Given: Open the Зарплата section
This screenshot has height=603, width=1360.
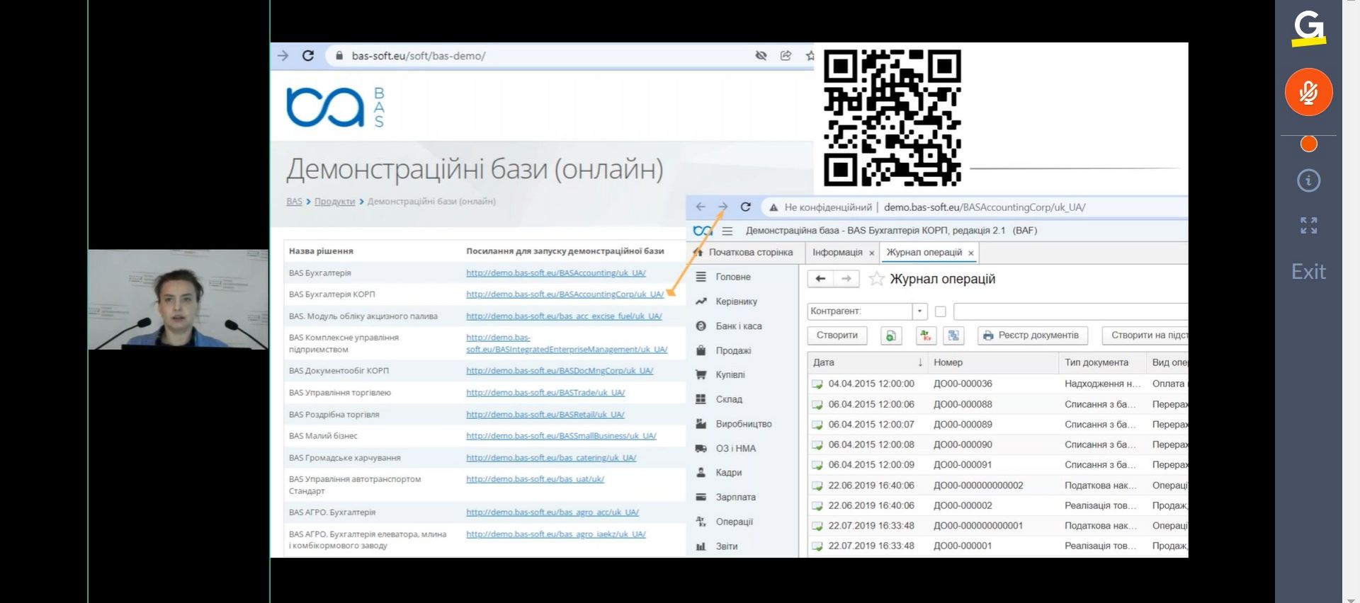Looking at the screenshot, I should [735, 498].
